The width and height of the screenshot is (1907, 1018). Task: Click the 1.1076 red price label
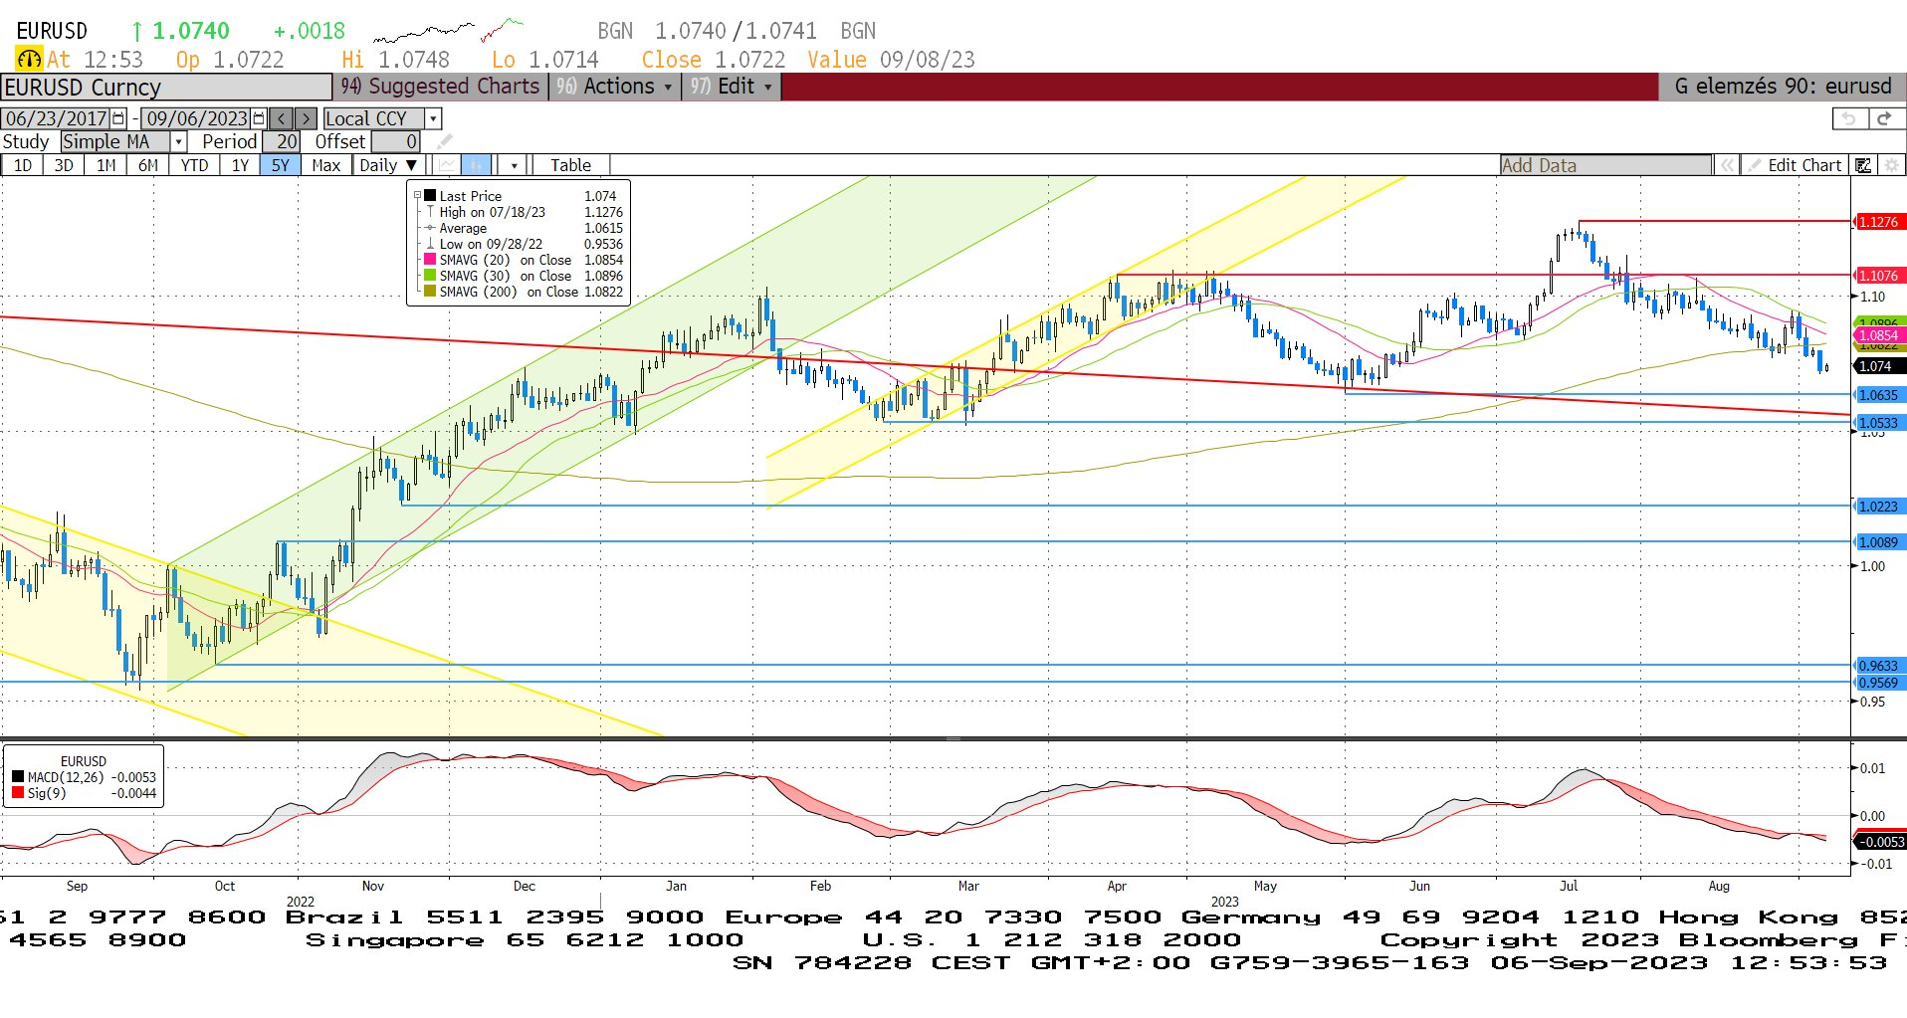pyautogui.click(x=1878, y=276)
